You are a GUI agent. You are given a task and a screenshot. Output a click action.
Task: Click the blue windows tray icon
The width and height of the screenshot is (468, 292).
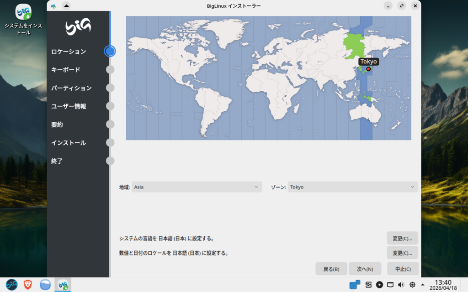[355, 285]
